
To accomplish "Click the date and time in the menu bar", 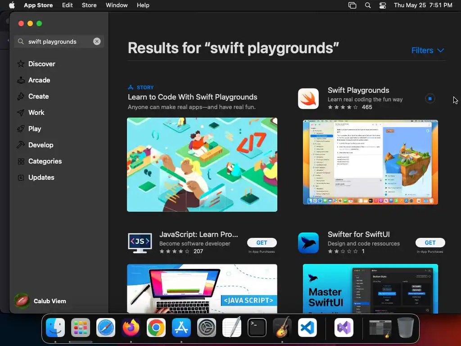I will coord(423,5).
